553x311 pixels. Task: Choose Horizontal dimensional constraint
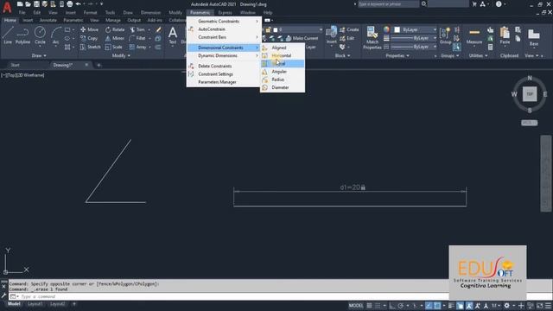[283, 55]
